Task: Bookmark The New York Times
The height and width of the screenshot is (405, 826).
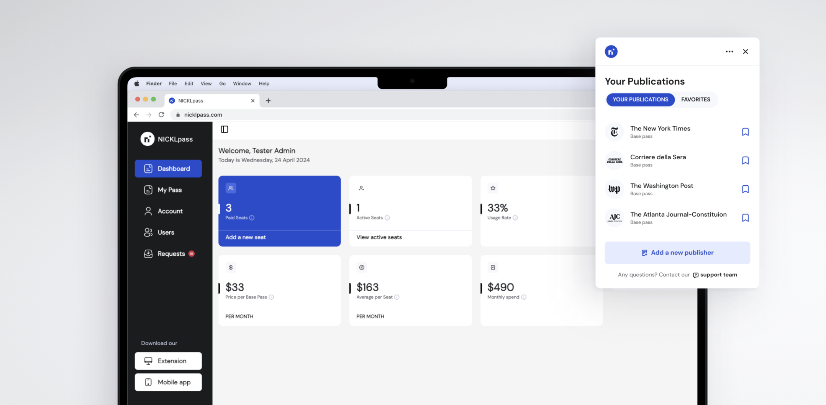Action: pos(746,132)
